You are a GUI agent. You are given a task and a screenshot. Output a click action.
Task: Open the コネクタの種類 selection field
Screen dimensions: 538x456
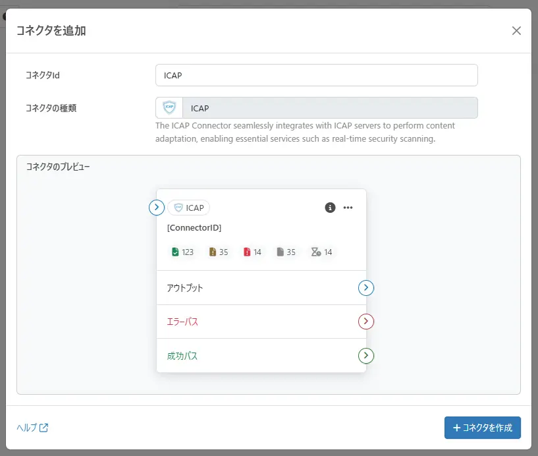[x=316, y=107]
